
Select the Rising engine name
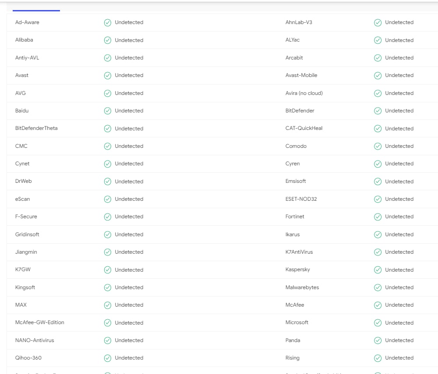click(292, 358)
